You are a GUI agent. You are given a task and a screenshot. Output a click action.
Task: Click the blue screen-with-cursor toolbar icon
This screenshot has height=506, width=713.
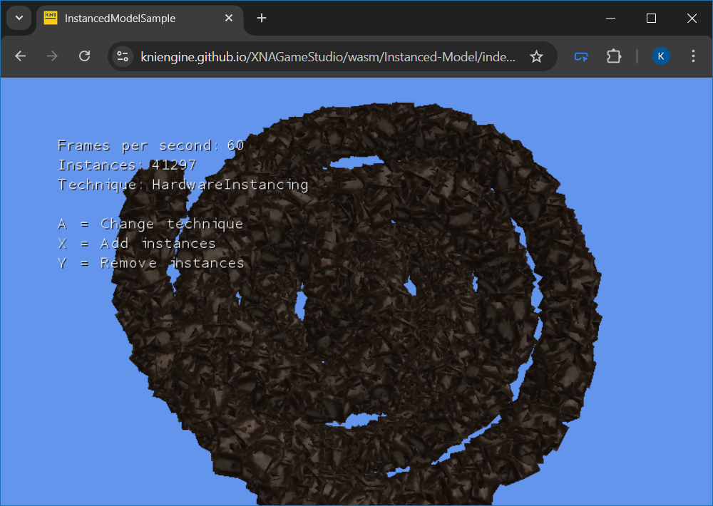point(582,56)
